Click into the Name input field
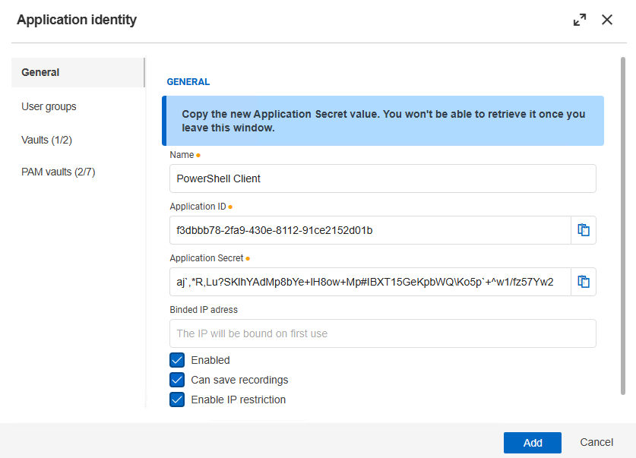The height and width of the screenshot is (458, 636). click(382, 179)
